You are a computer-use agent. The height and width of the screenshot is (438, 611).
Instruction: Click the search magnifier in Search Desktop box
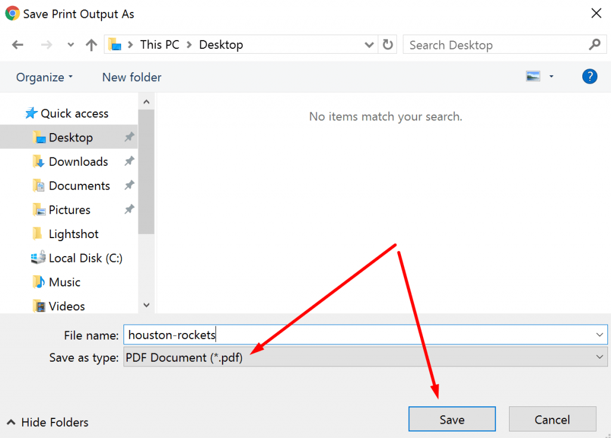pos(594,44)
